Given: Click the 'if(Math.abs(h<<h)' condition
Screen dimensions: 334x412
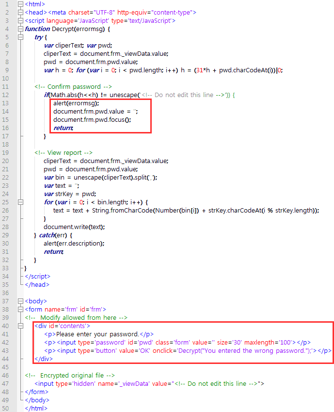Looking at the screenshot, I should tap(71, 95).
